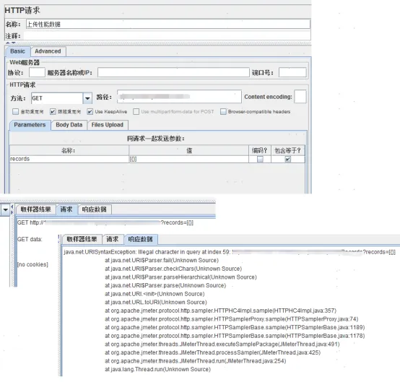Toggle the first redirect checkbox left of 跟随重定向
The height and width of the screenshot is (382, 400).
(x=16, y=111)
